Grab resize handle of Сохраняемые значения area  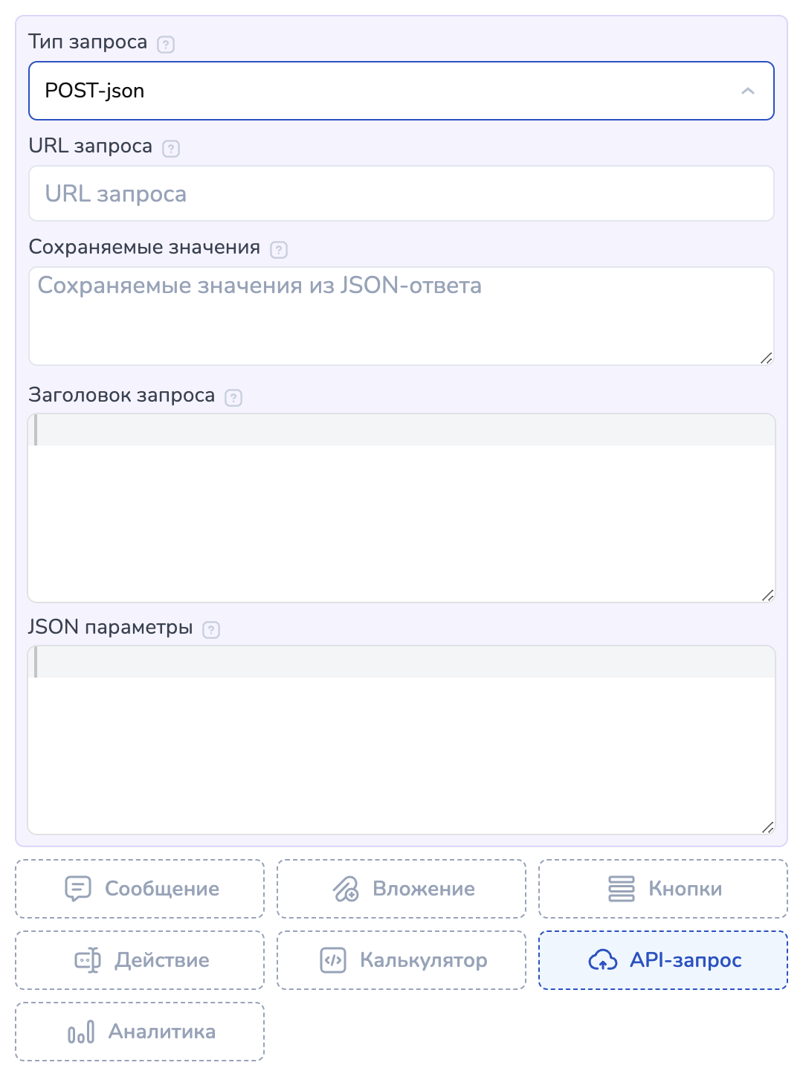coord(767,358)
